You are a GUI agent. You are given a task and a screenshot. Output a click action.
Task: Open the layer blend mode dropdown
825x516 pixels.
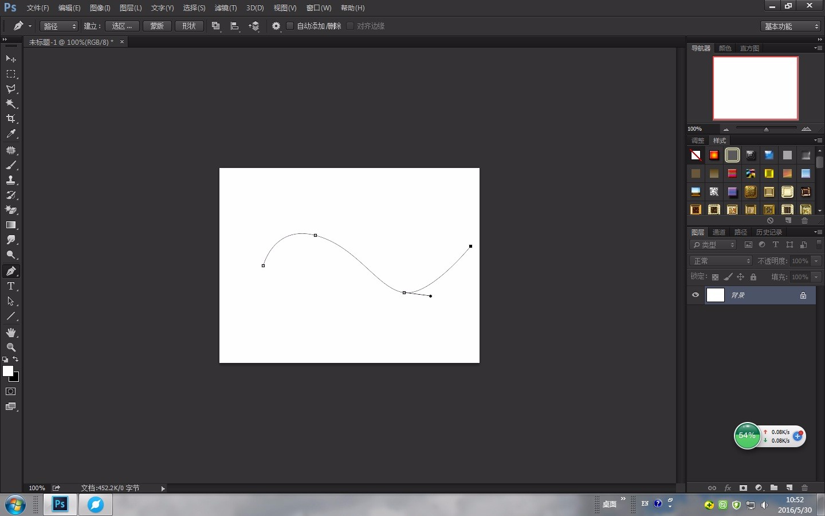[x=721, y=261]
